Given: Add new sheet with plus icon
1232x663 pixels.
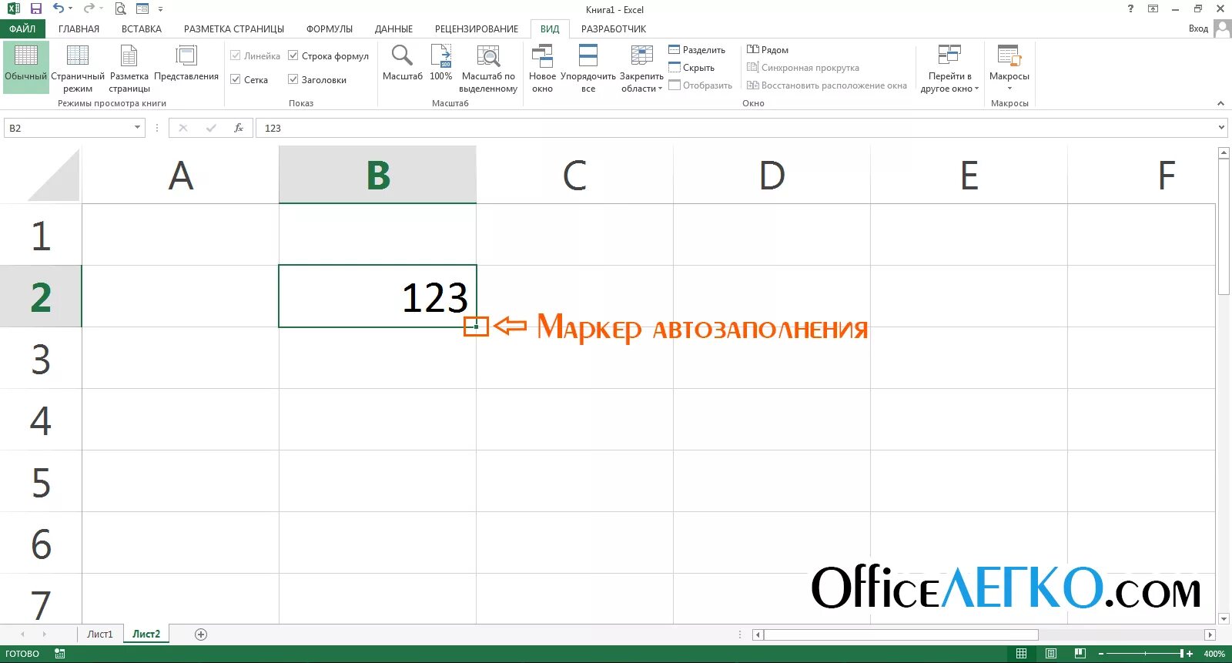Looking at the screenshot, I should [201, 635].
